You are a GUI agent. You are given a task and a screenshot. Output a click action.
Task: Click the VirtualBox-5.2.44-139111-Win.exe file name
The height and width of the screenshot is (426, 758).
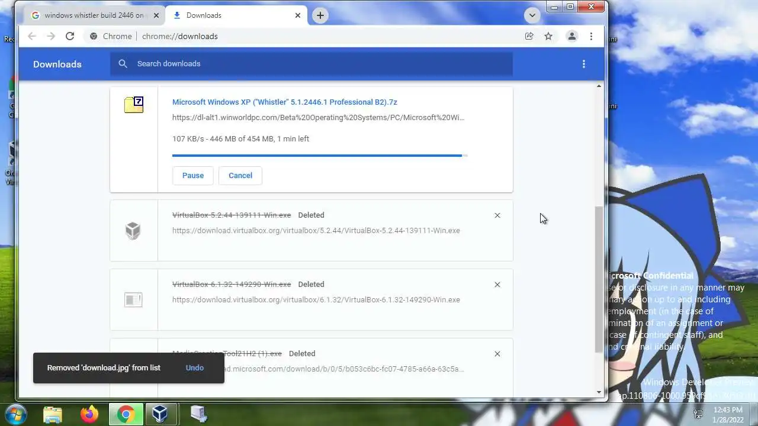point(232,215)
